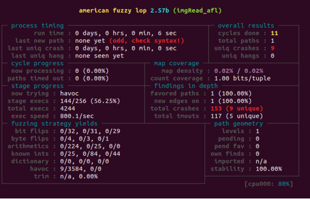The image size is (310, 199).
Task: Click the 'none seen yet' last uniq hang value
Action: (x=100, y=56)
